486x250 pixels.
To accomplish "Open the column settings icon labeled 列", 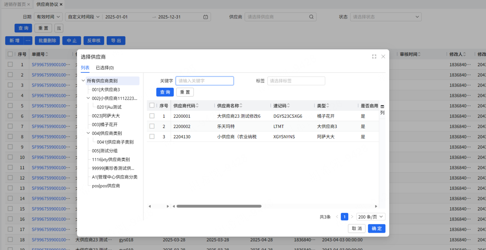I will coord(382,110).
